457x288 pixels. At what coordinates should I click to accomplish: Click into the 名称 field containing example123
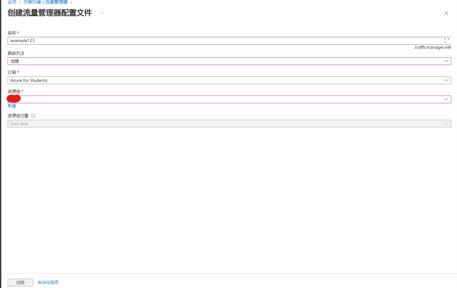[x=223, y=41]
